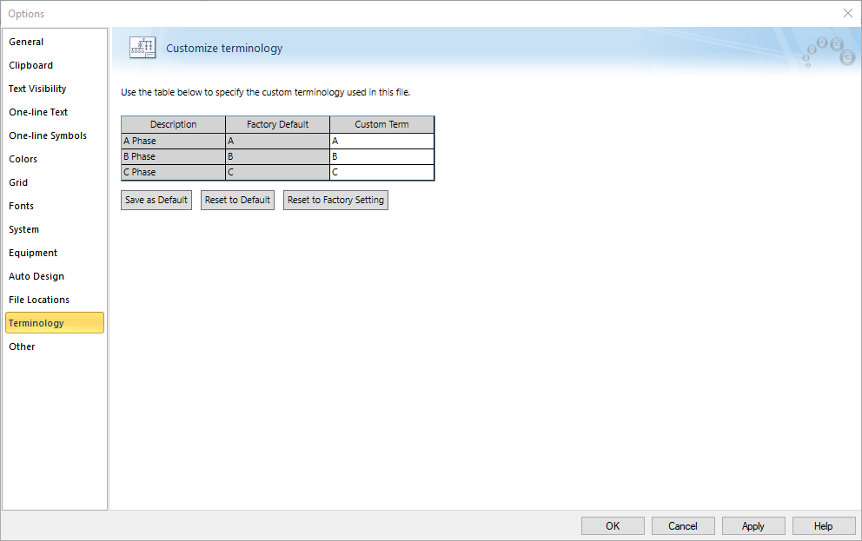Viewport: 862px width, 541px height.
Task: Edit the C Phase custom term cell
Action: (381, 172)
